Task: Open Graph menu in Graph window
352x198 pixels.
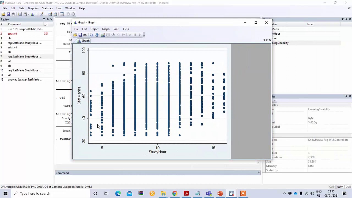Action: pyautogui.click(x=106, y=29)
